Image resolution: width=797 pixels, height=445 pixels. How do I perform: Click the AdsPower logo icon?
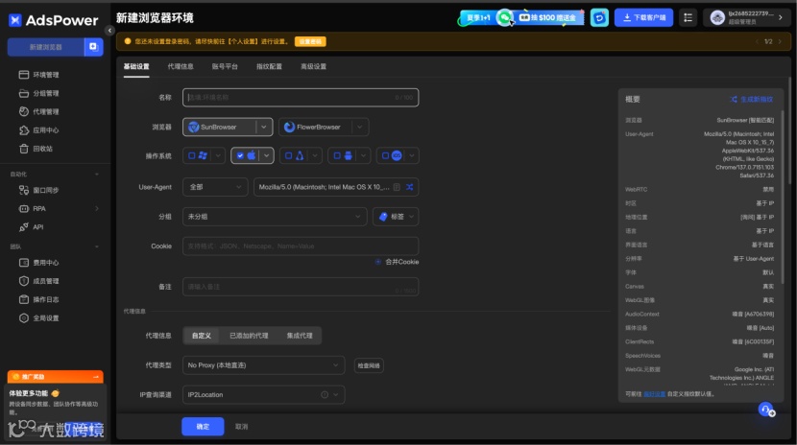(15, 20)
